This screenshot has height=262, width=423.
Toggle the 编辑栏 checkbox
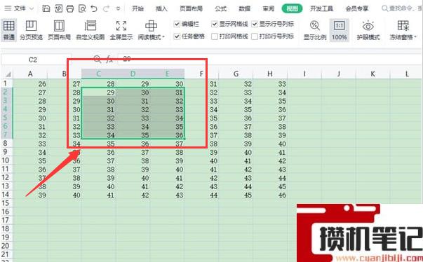click(x=177, y=25)
